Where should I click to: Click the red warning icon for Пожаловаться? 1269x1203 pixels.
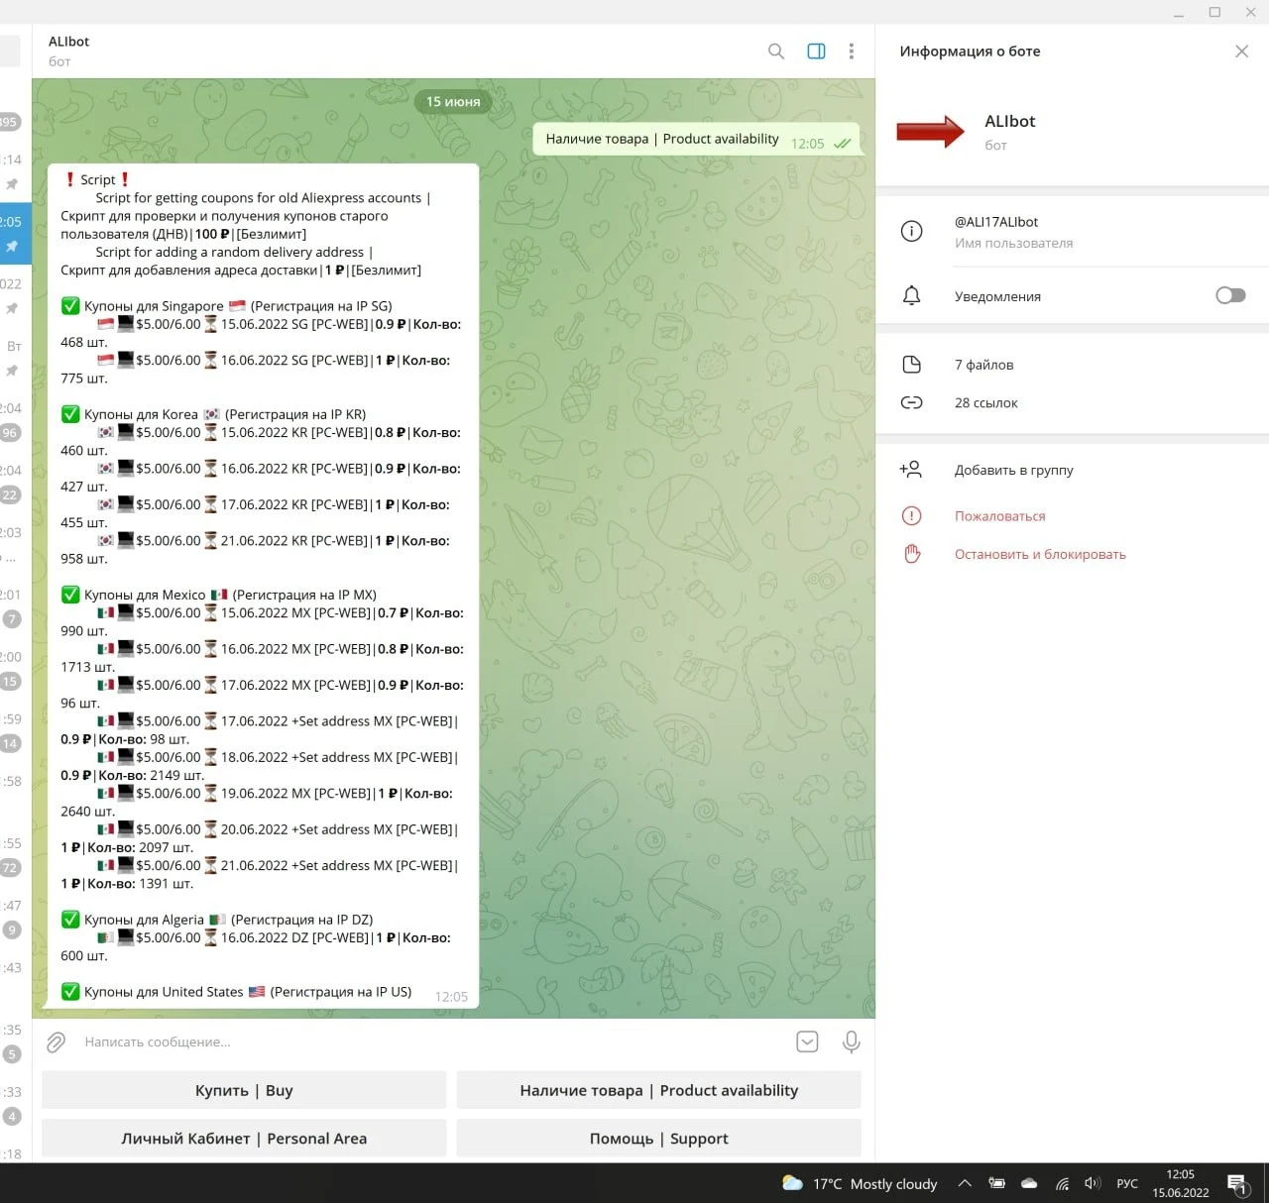pos(911,516)
